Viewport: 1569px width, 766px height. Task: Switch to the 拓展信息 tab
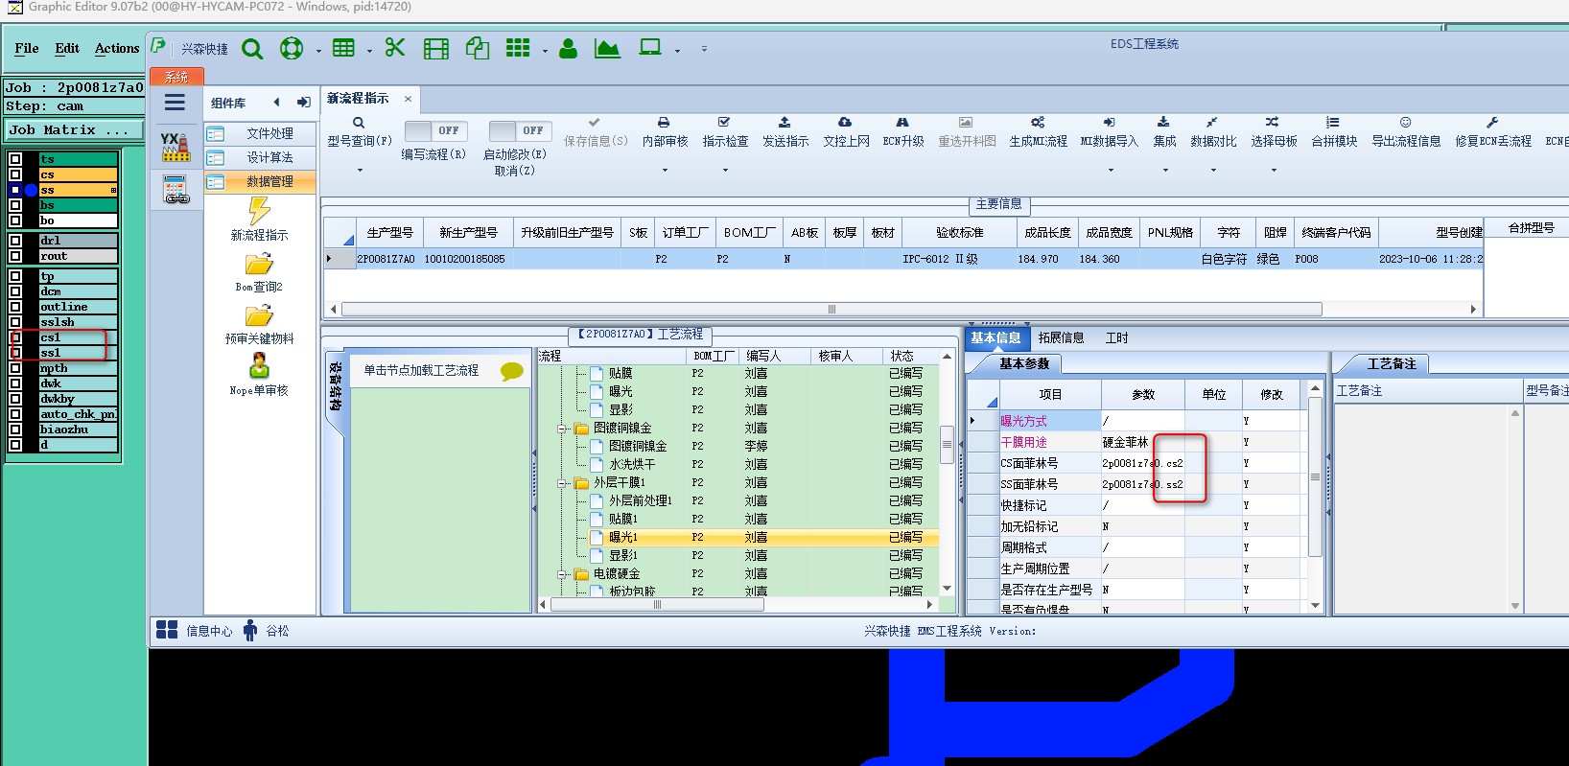(1061, 337)
